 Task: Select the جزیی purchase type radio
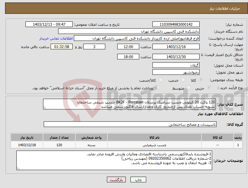(x=209, y=88)
